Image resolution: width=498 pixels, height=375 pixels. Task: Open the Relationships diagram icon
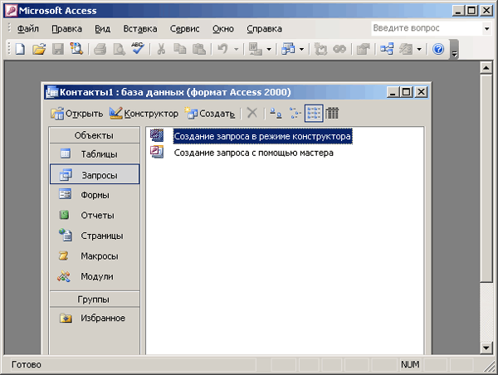coord(387,49)
